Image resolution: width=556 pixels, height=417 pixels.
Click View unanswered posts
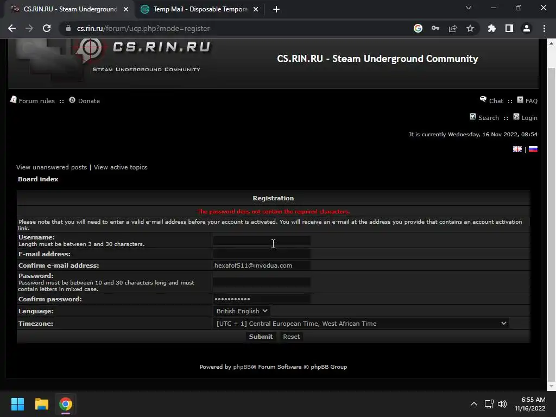52,167
